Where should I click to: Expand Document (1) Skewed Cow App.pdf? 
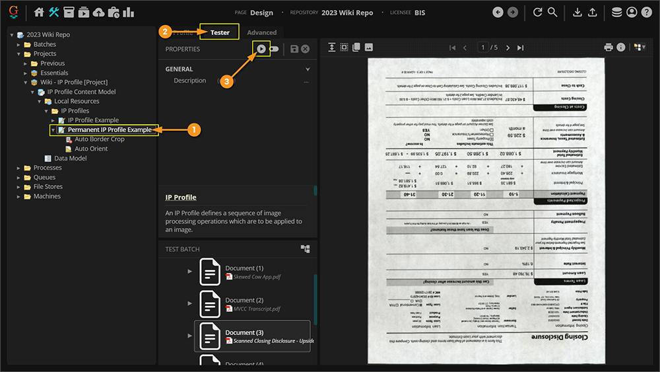click(x=190, y=272)
